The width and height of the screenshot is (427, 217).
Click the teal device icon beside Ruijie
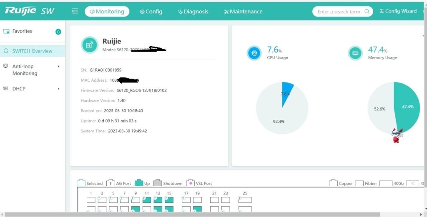click(89, 45)
